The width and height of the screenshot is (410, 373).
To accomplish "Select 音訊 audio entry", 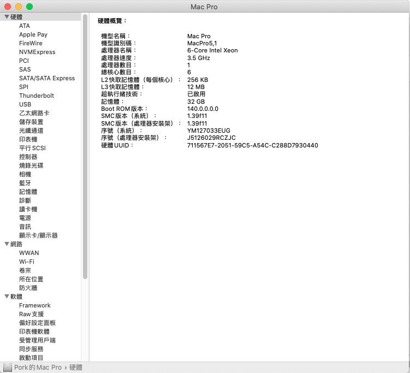I will [x=25, y=227].
